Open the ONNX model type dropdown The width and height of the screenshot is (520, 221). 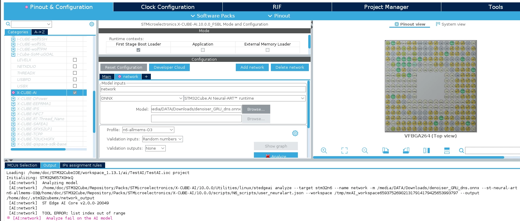tap(142, 98)
